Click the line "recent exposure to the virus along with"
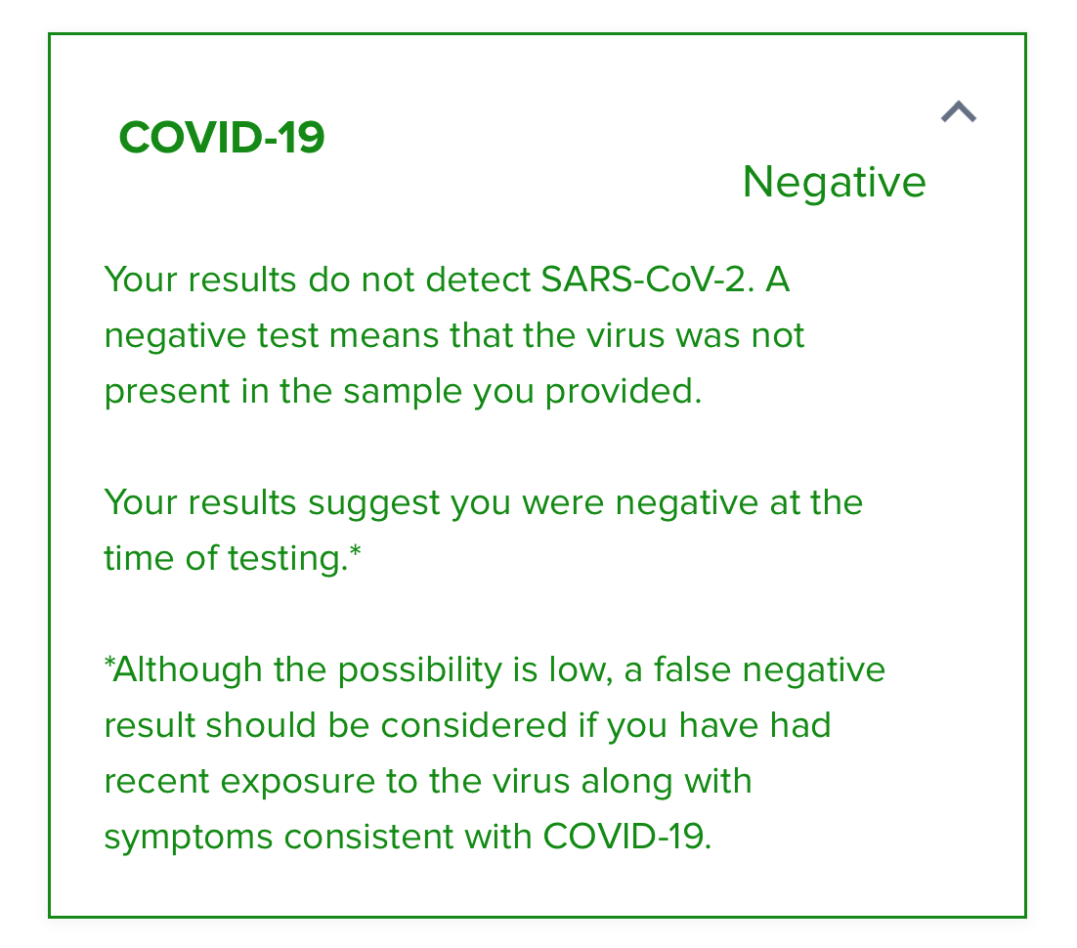 point(428,782)
